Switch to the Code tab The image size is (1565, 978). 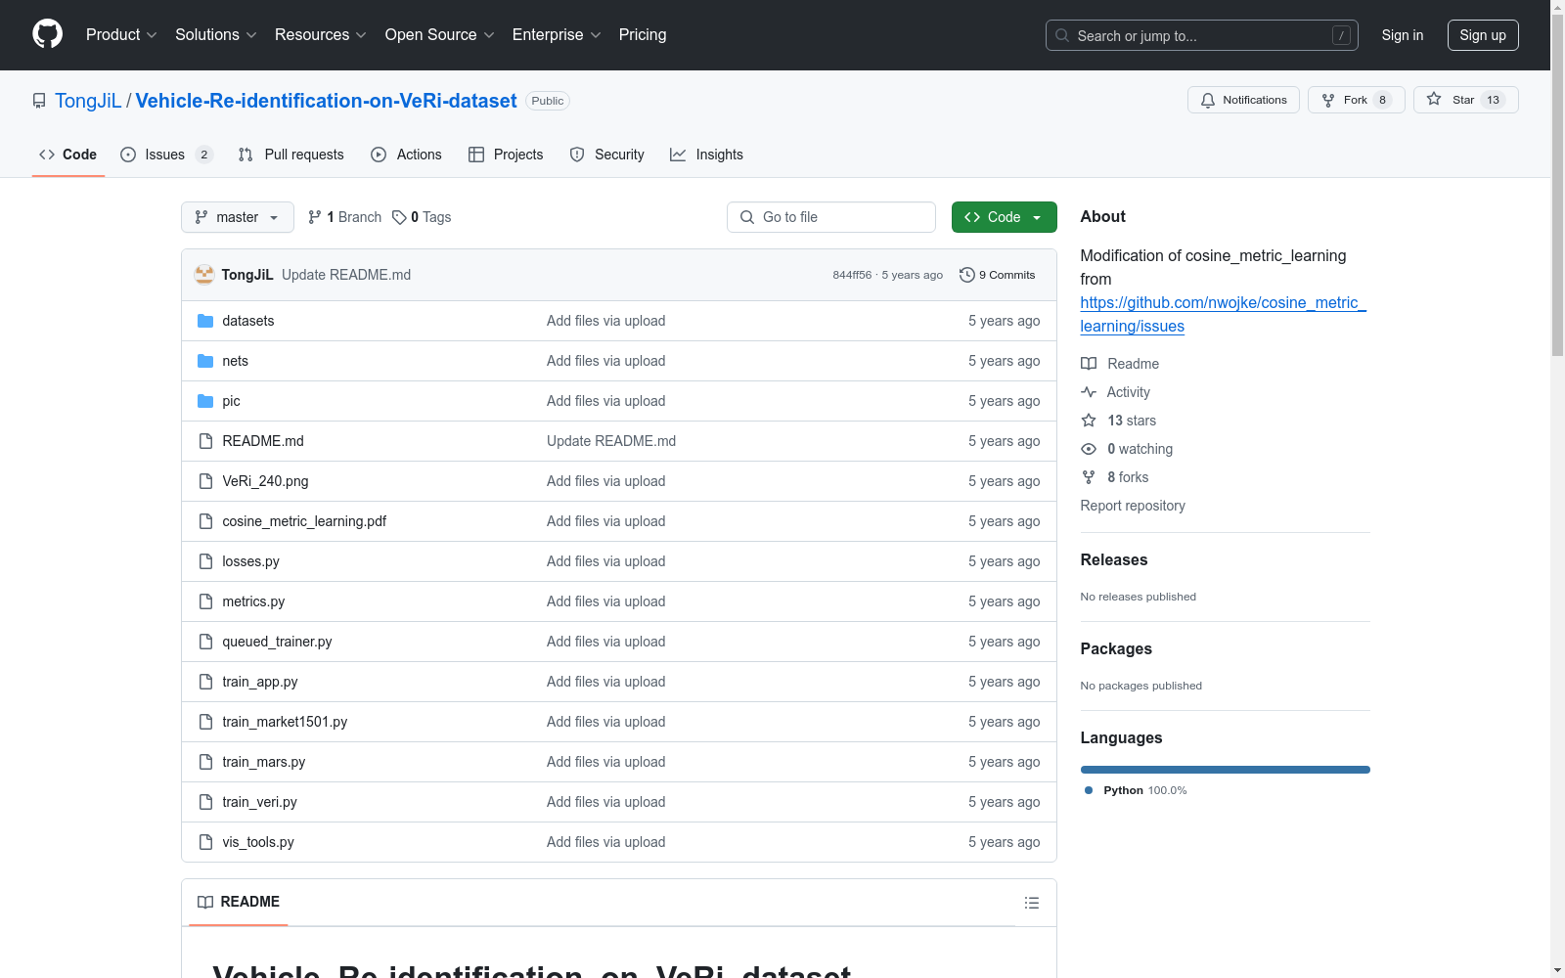click(x=68, y=155)
